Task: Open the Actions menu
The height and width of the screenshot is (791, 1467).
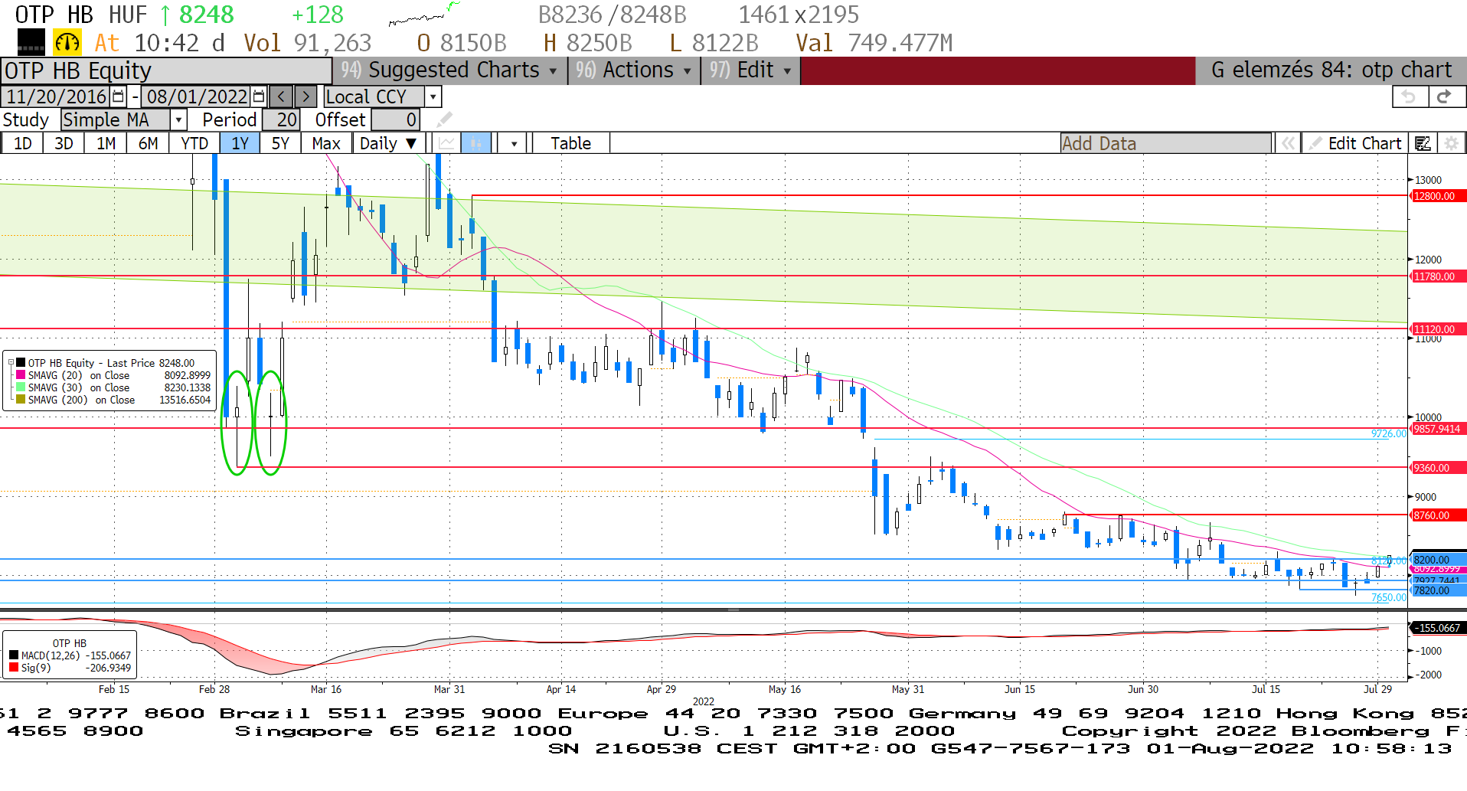Action: pyautogui.click(x=634, y=70)
